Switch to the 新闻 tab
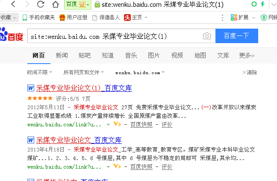 click(x=62, y=55)
